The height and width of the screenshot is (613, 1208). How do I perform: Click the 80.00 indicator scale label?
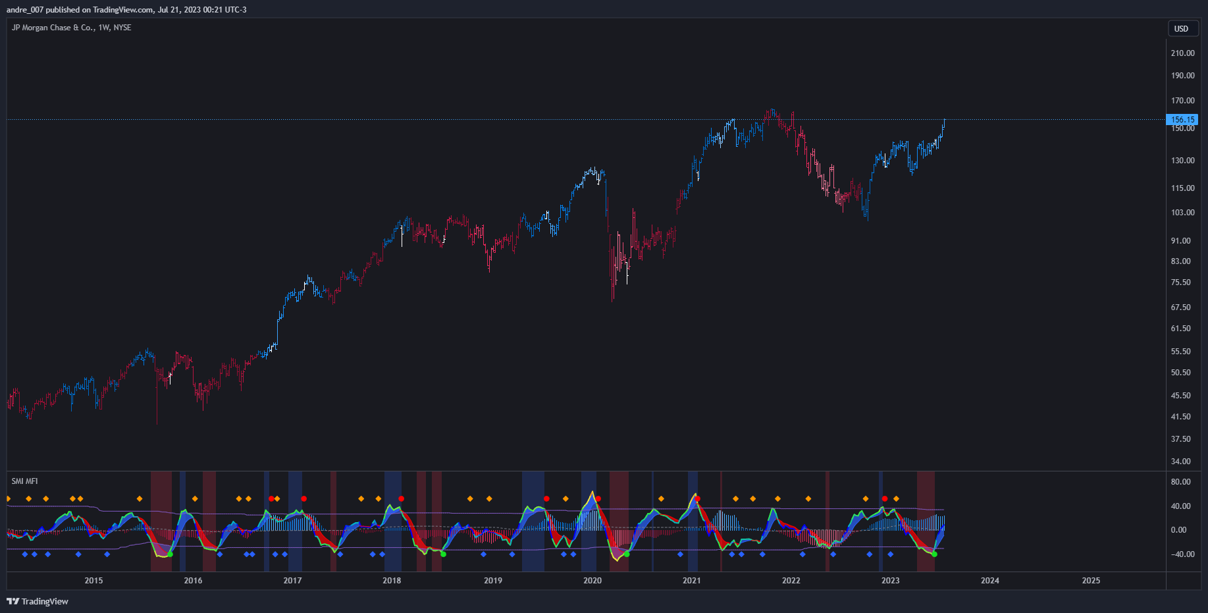pos(1181,482)
